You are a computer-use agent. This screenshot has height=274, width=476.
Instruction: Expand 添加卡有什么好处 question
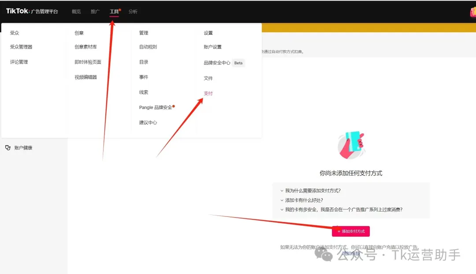pos(304,200)
